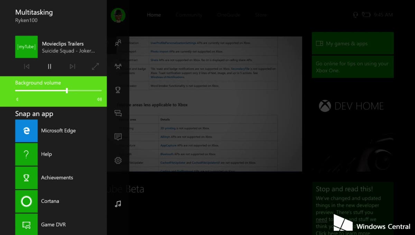Click the high volume speaker icon

coord(100,99)
